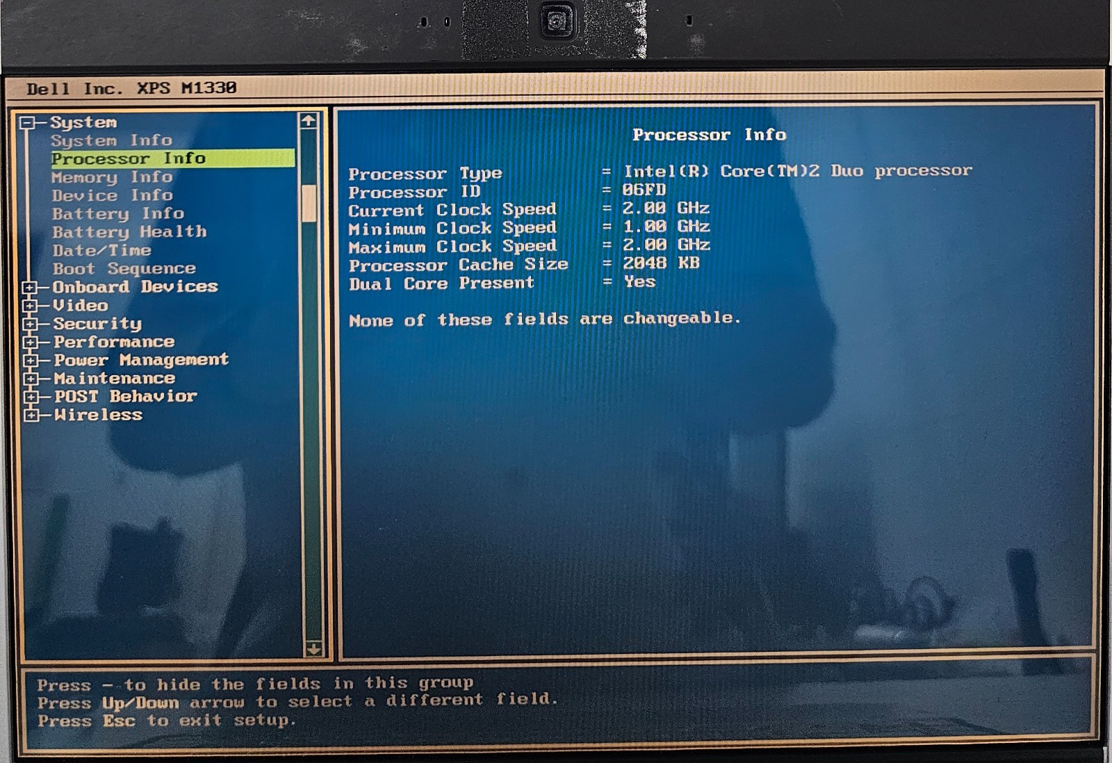Click the Processor Type label
The width and height of the screenshot is (1112, 763).
(x=425, y=173)
